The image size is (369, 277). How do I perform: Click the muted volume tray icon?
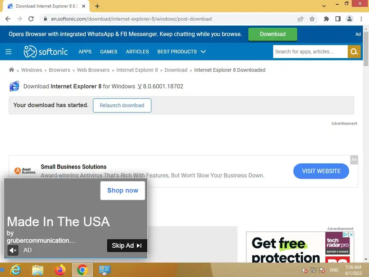(x=305, y=270)
